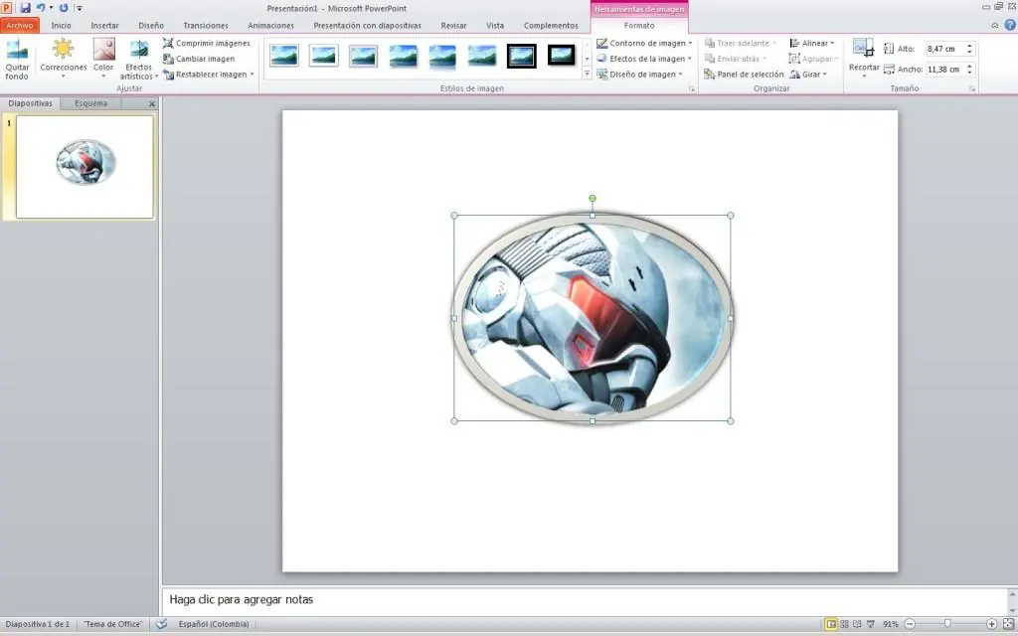
Task: Click the Quitar fondo tool
Action: point(17,59)
